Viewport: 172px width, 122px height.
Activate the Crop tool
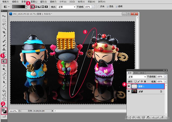coord(4,32)
